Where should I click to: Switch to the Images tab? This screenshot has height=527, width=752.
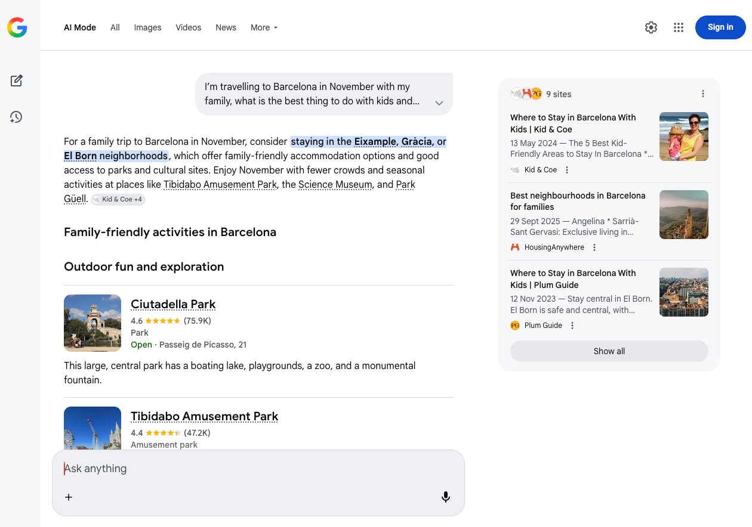[x=147, y=27]
